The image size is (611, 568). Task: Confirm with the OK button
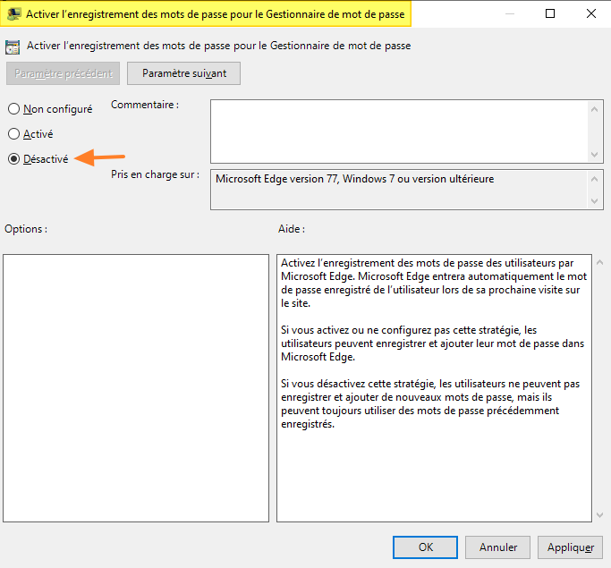[425, 547]
